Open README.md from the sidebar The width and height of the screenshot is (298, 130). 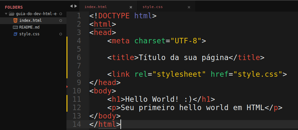tap(29, 27)
